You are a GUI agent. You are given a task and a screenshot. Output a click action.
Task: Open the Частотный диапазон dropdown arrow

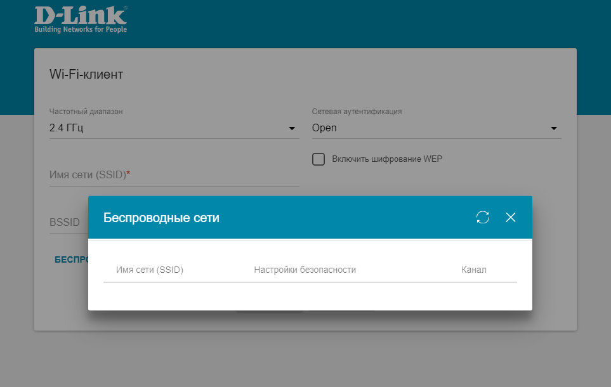click(291, 128)
